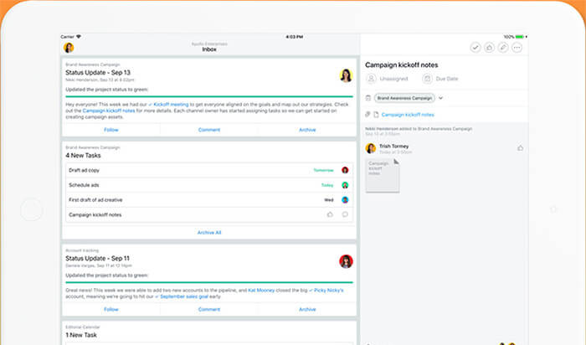Open the user profile avatar beside Inbox
This screenshot has width=586, height=345.
point(69,48)
